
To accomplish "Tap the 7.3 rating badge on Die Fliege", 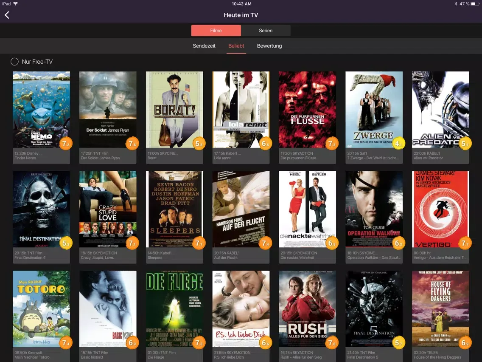I will 199,342.
